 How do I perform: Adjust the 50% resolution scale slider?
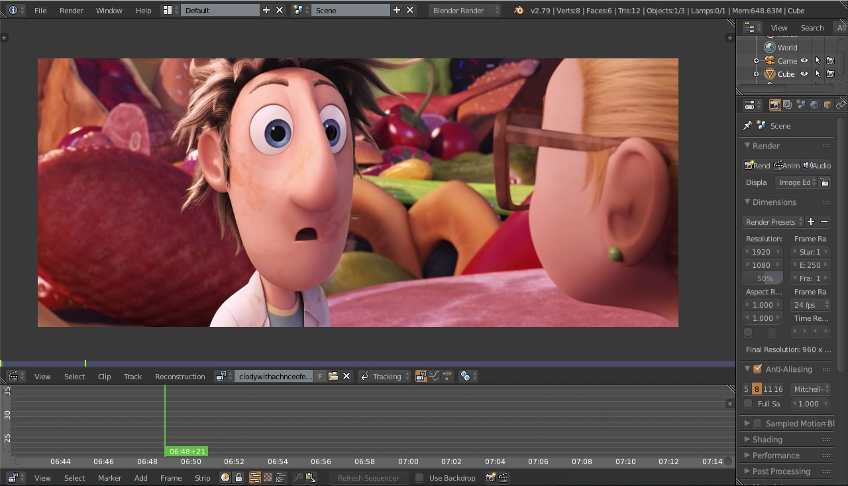763,278
